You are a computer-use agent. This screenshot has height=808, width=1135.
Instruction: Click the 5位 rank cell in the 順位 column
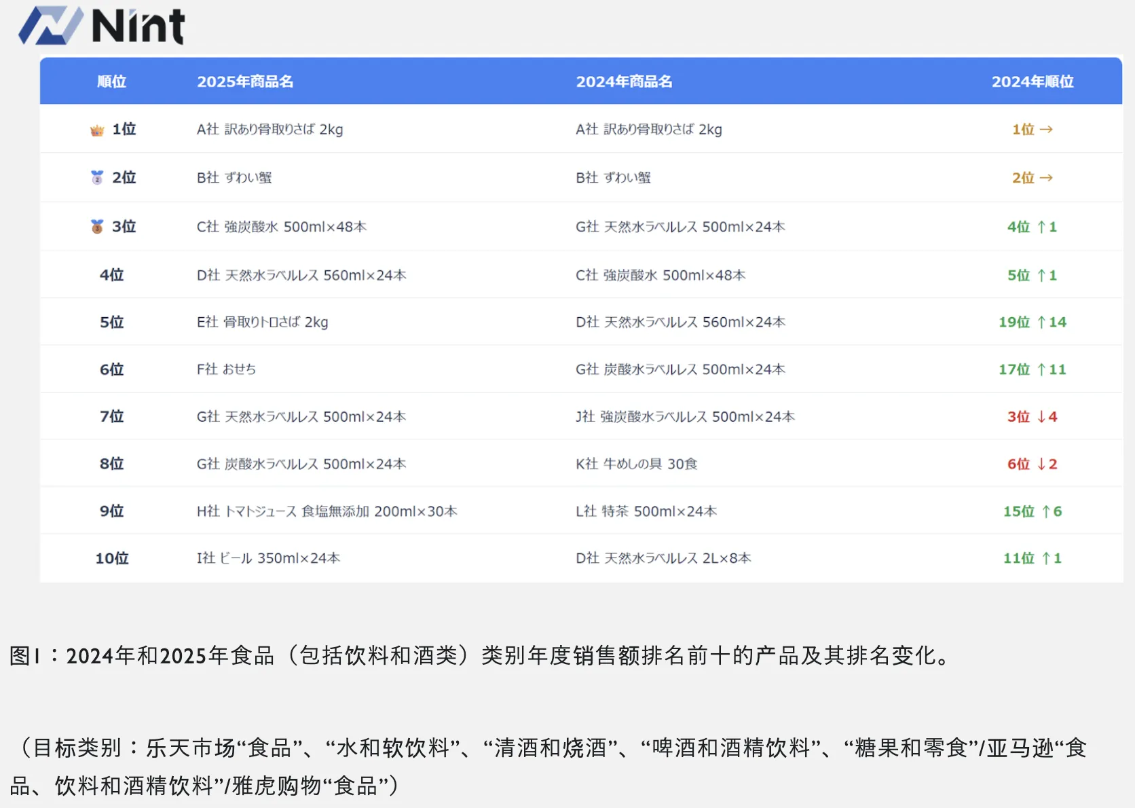pos(111,322)
